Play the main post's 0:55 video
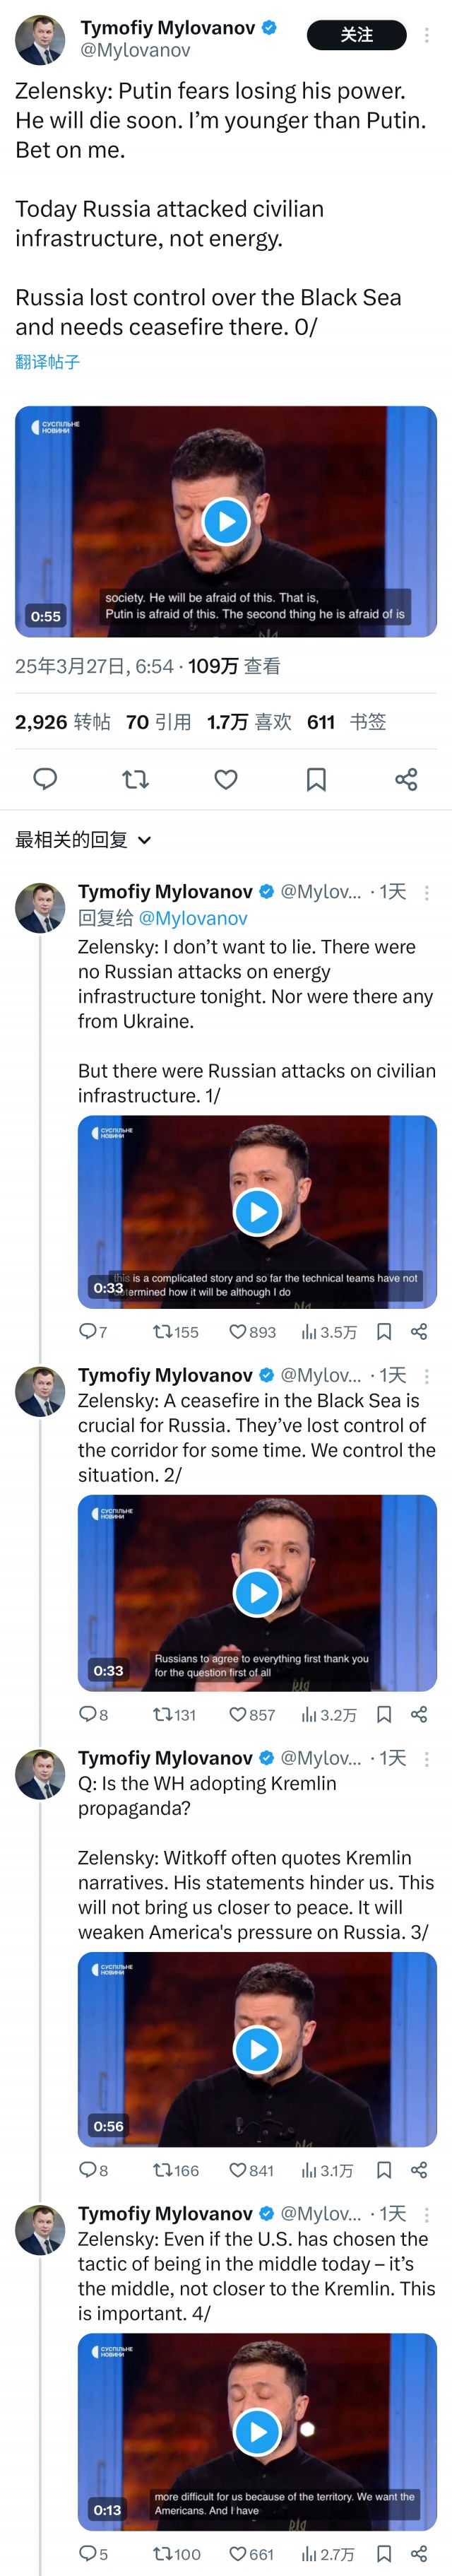Image resolution: width=452 pixels, height=2576 pixels. tap(226, 521)
